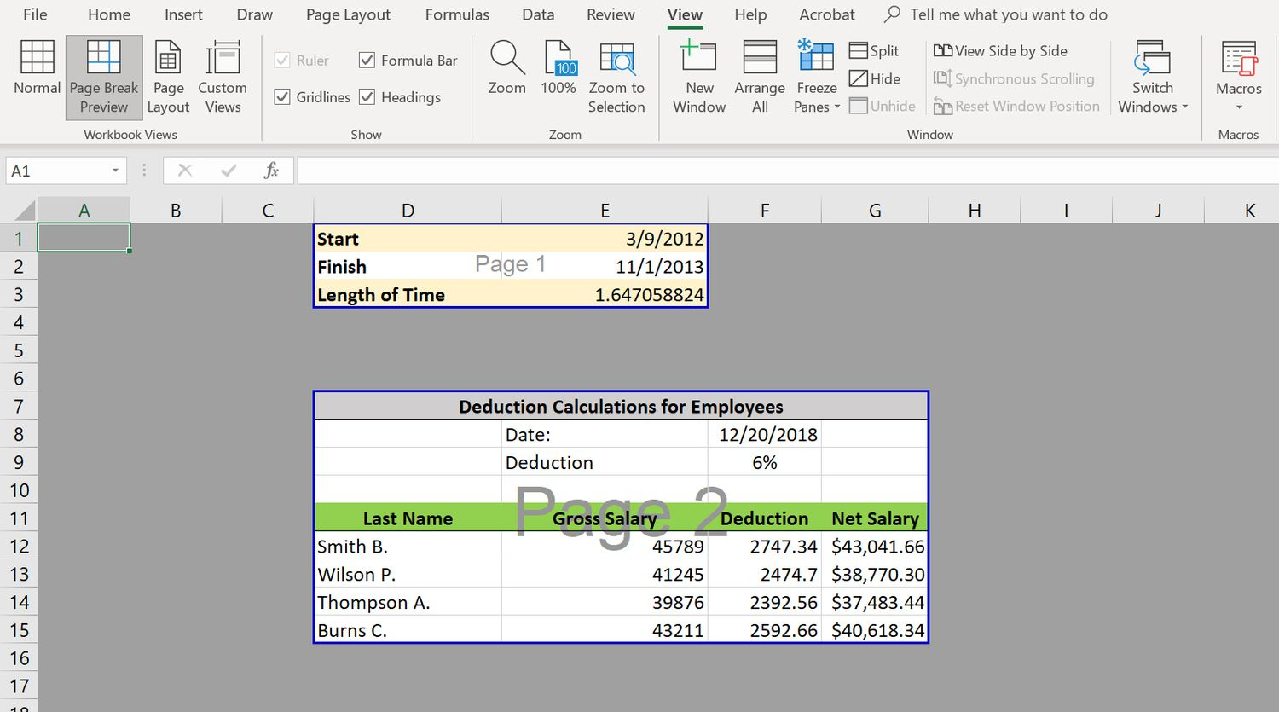Uncheck the Formula Bar option
This screenshot has height=712, width=1279.
[x=367, y=60]
